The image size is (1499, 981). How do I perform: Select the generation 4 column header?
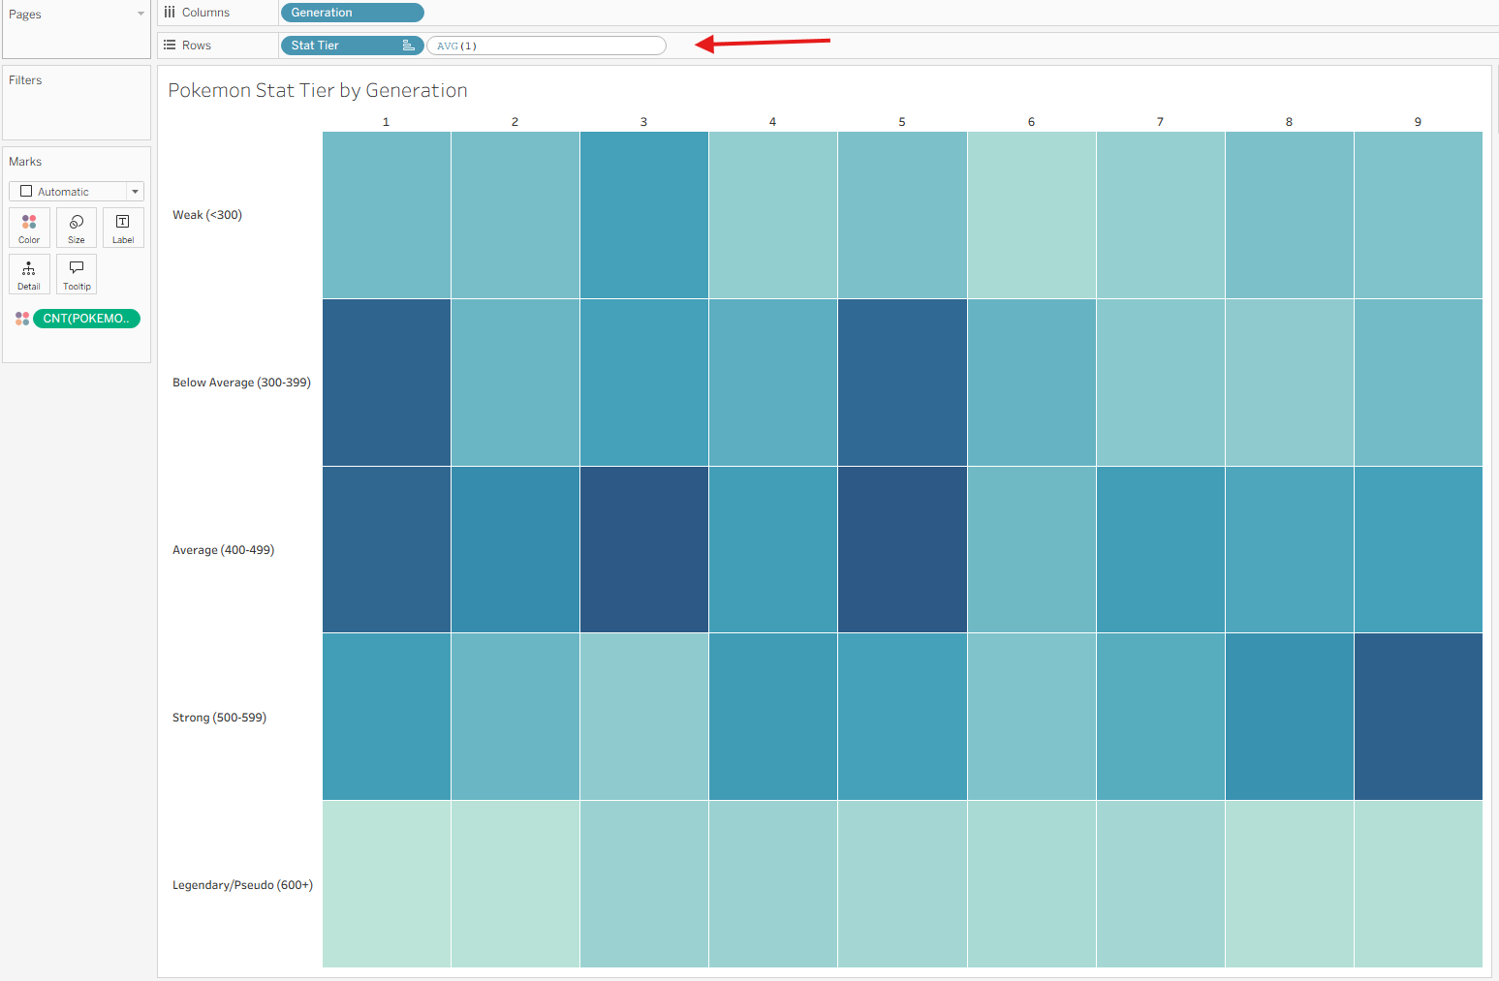click(772, 122)
